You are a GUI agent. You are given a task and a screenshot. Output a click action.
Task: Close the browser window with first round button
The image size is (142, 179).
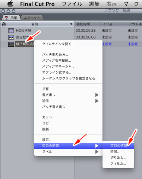3,11
